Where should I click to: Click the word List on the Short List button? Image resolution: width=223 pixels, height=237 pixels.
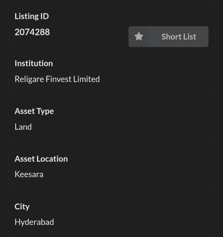click(x=190, y=37)
